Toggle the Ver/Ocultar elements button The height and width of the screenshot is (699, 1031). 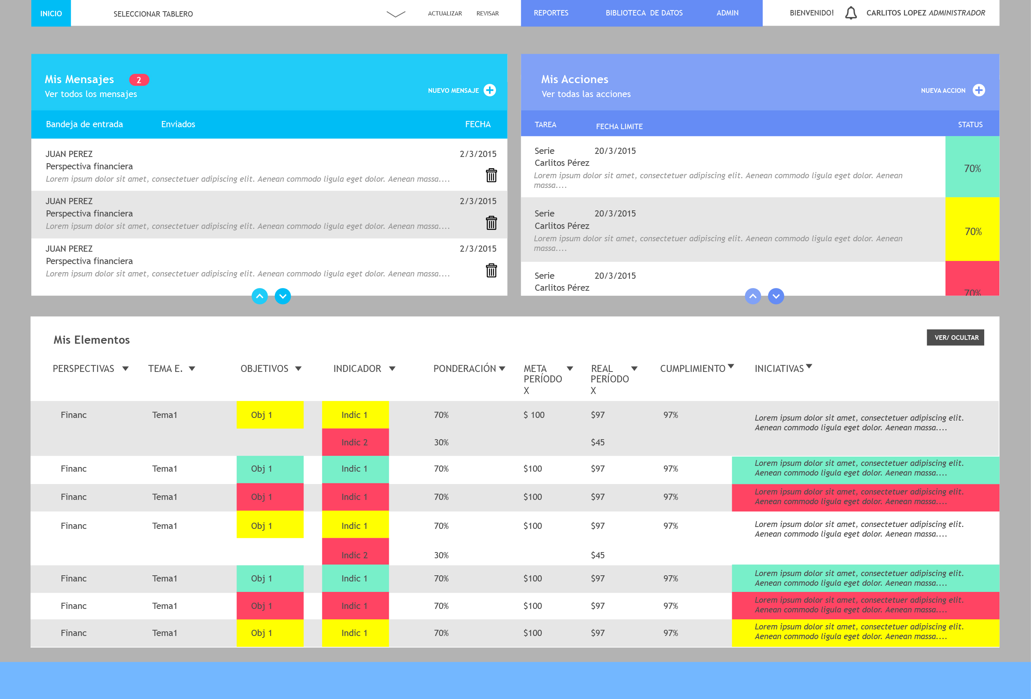(955, 337)
